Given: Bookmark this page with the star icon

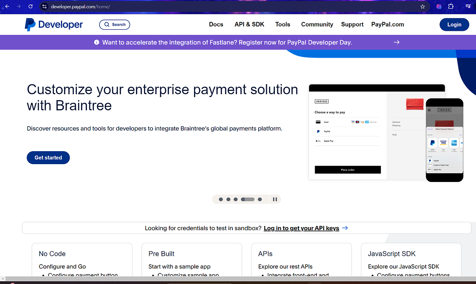Looking at the screenshot, I should click(422, 6).
